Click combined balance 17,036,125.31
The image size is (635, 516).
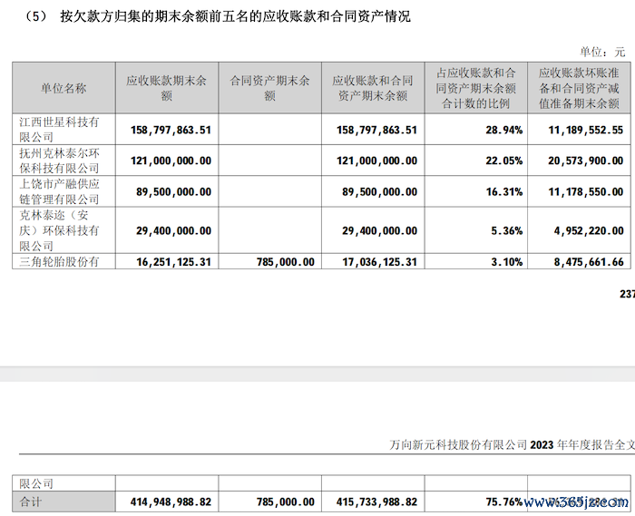[379, 262]
